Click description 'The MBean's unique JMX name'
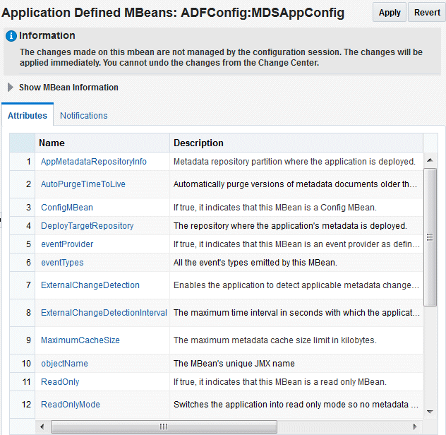The height and width of the screenshot is (435, 446). [234, 363]
